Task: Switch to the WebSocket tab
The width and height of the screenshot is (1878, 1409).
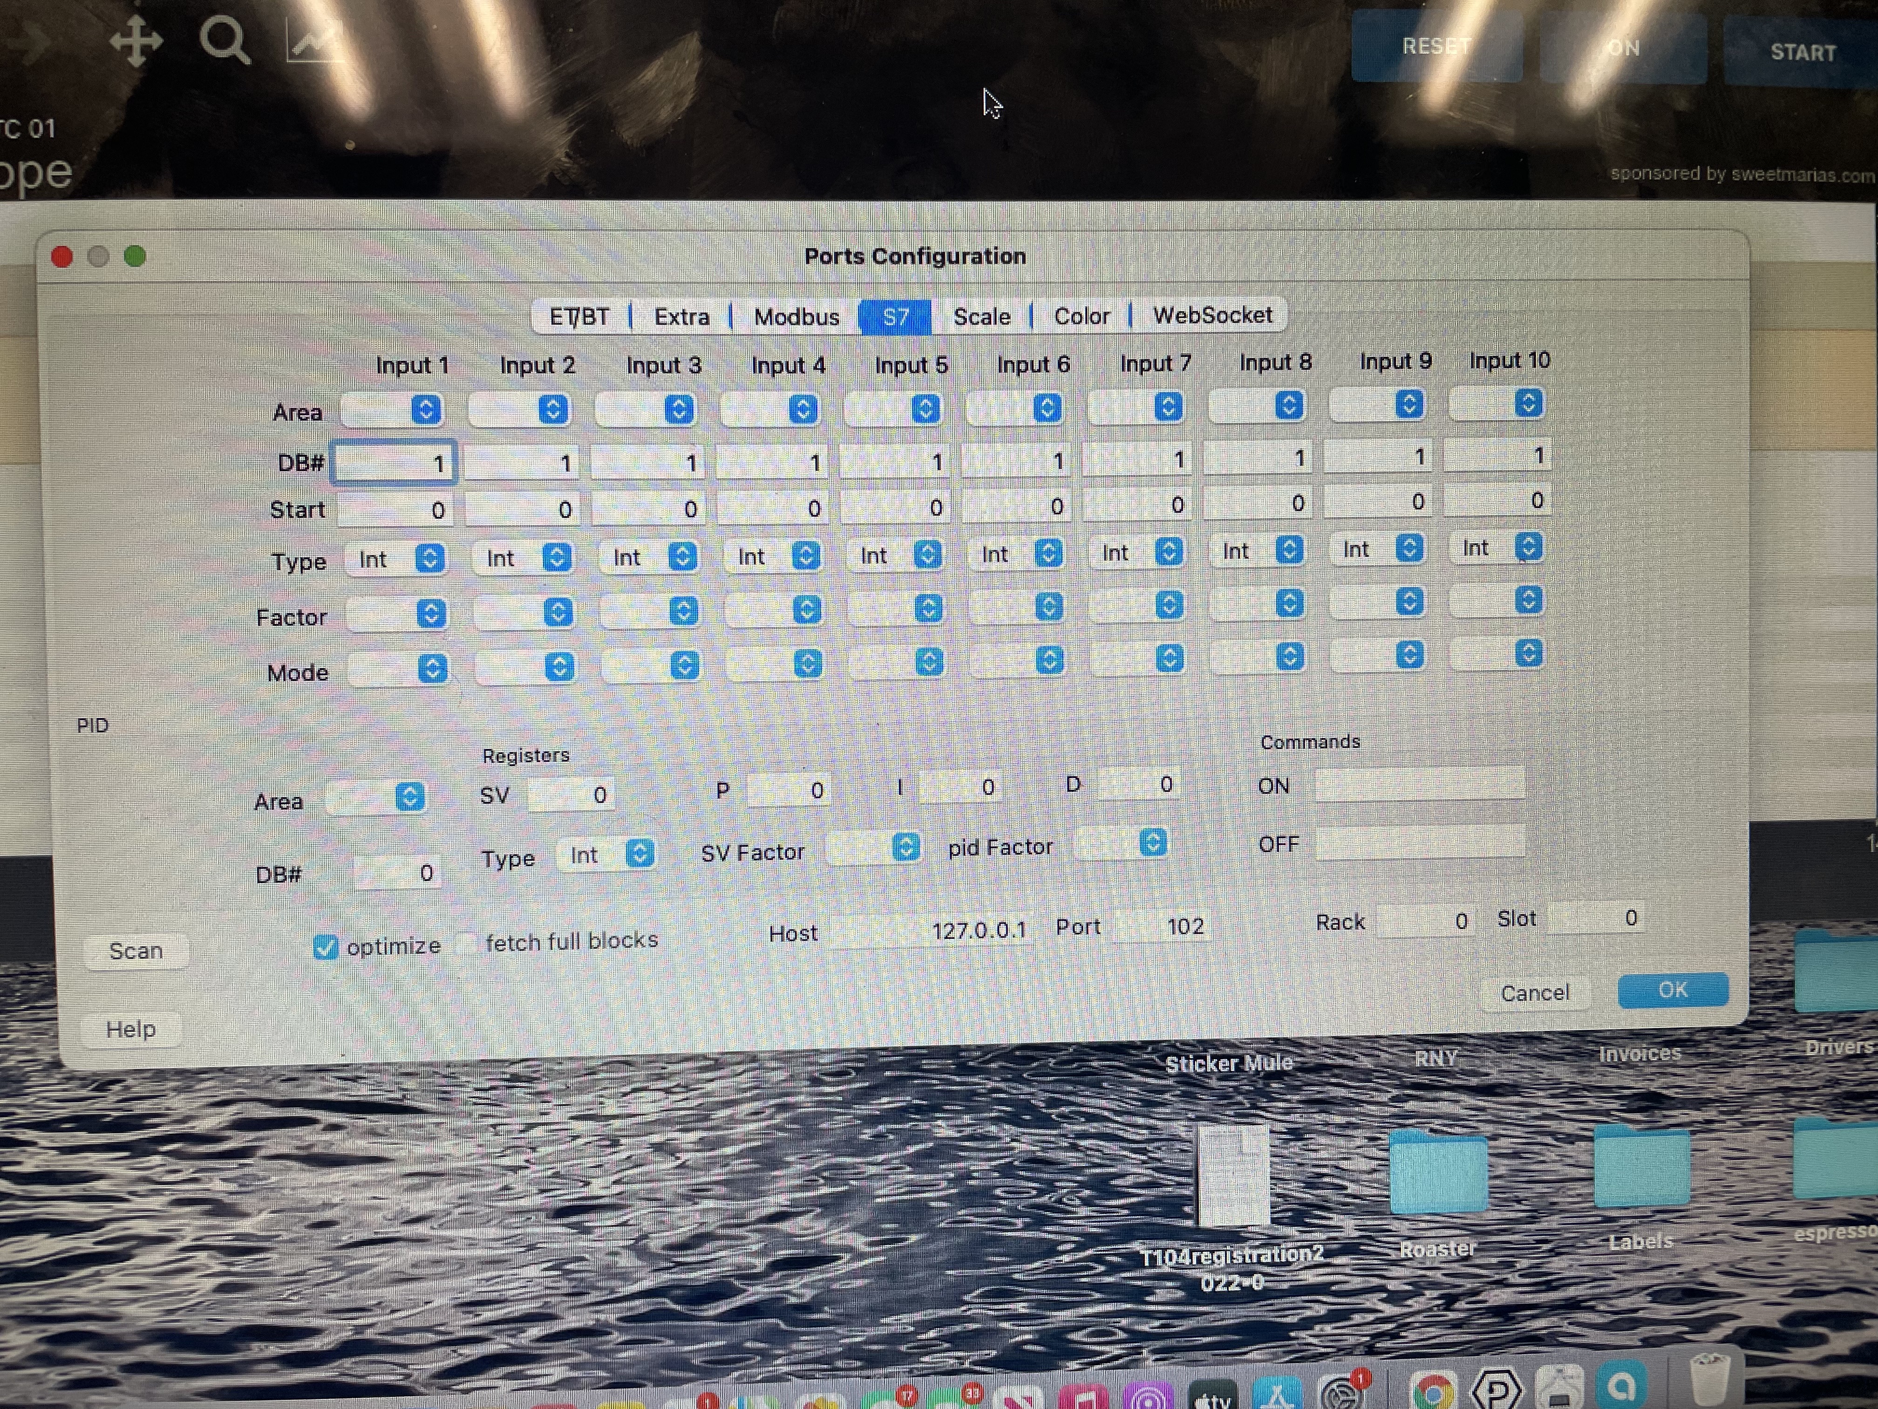Action: [x=1211, y=315]
